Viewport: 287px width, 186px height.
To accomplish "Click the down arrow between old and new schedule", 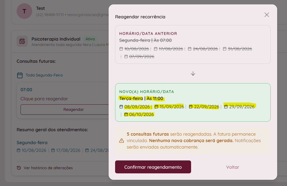I will [193, 73].
